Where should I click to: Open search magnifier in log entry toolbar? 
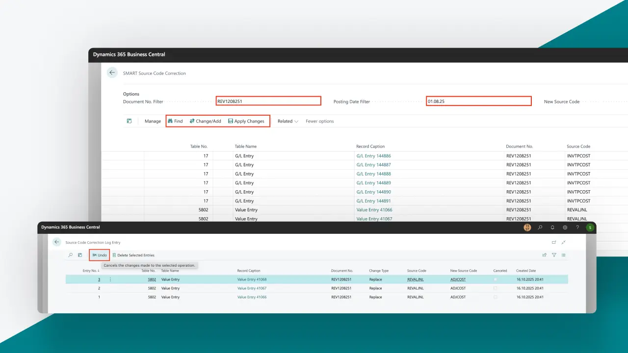coord(71,255)
